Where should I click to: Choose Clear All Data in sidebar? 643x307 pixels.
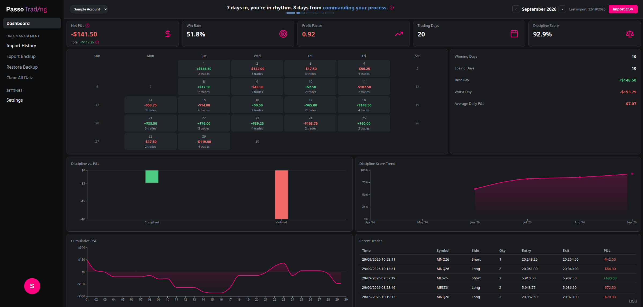click(20, 78)
